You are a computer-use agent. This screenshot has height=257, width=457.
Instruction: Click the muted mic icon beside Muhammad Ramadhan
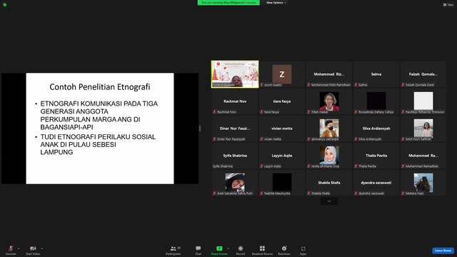pos(403,166)
